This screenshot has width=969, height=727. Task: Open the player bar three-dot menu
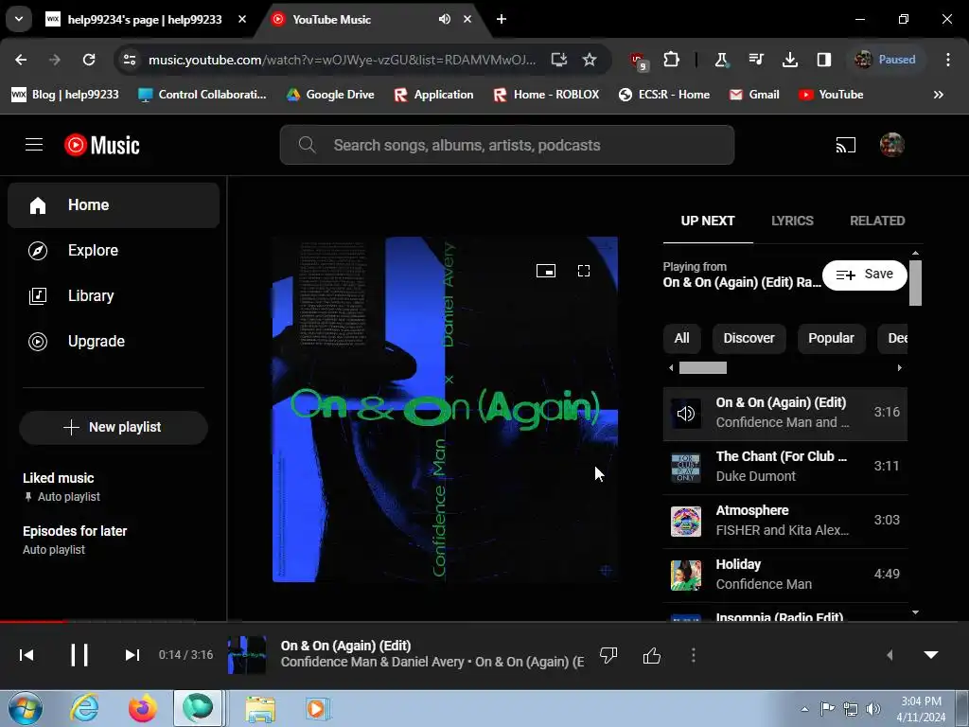tap(694, 655)
